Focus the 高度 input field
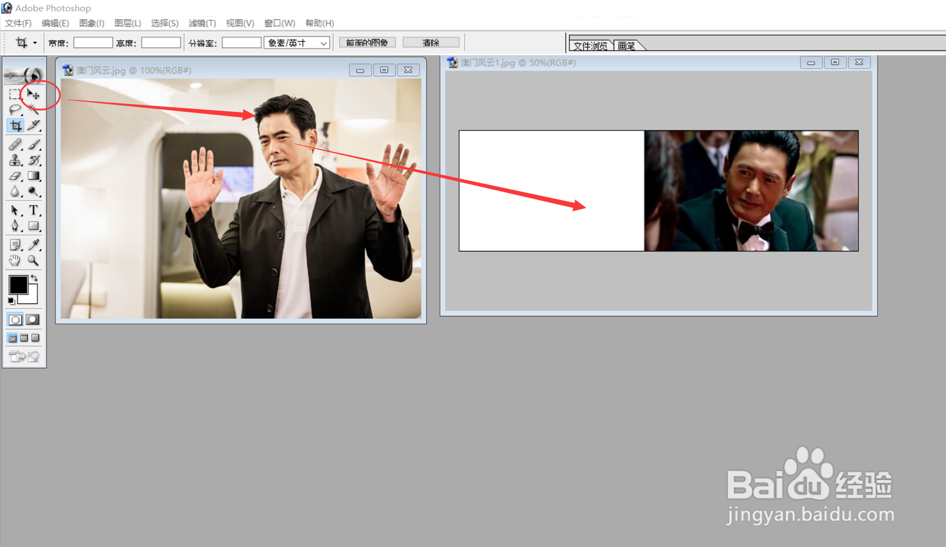 tap(161, 43)
